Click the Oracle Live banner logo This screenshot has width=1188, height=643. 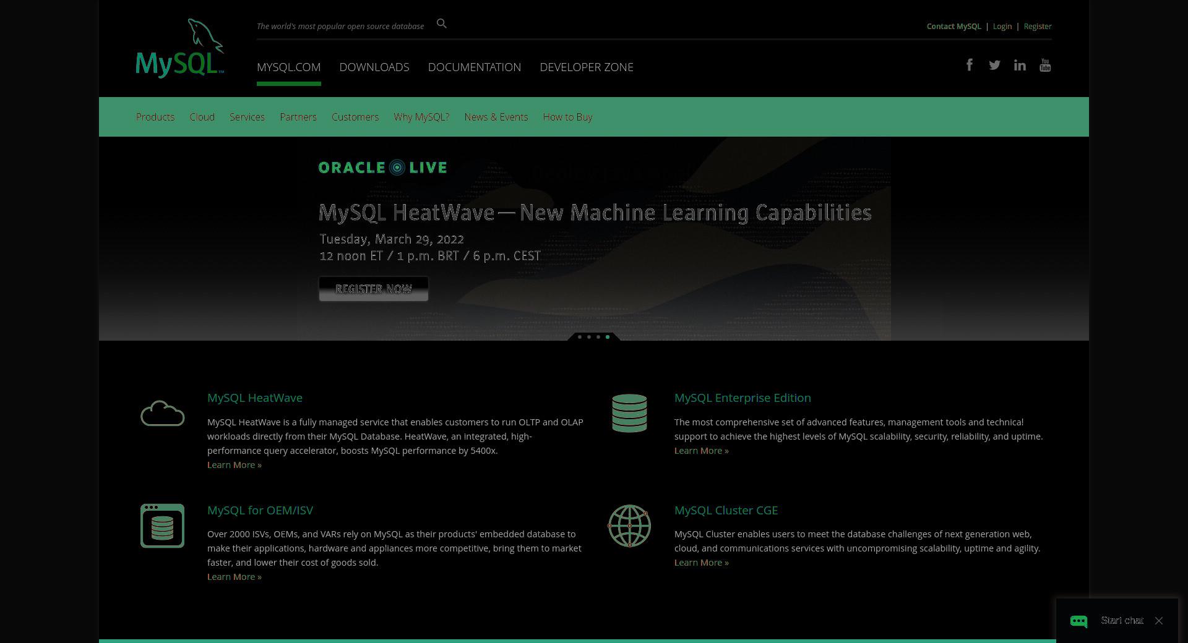tap(382, 168)
